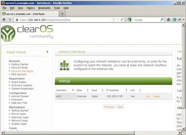Viewport: 186px width, 135px height.
Task: Go forward using the browser forward arrow
Action: coord(10,20)
